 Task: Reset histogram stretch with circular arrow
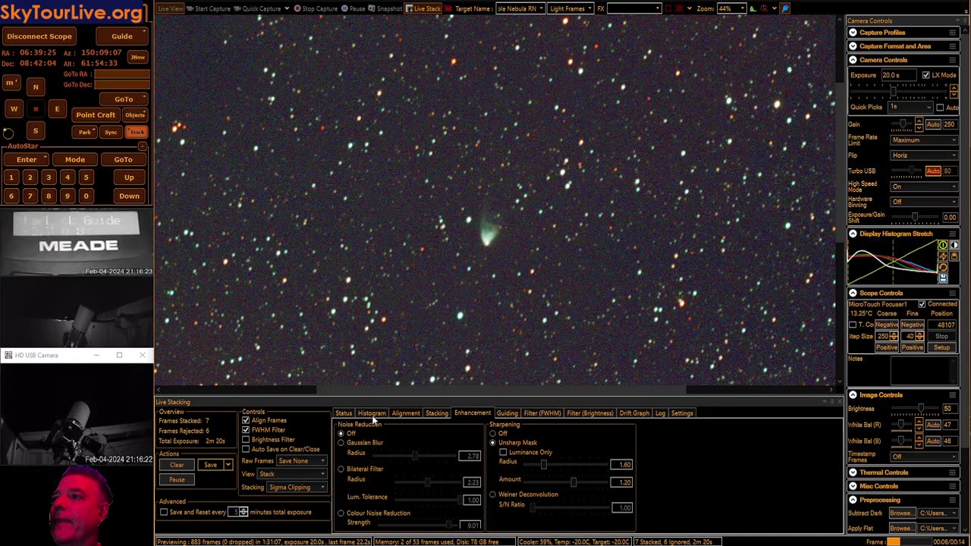943,267
